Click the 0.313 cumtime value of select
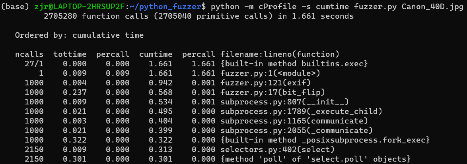This screenshot has height=164, width=467. (x=161, y=149)
